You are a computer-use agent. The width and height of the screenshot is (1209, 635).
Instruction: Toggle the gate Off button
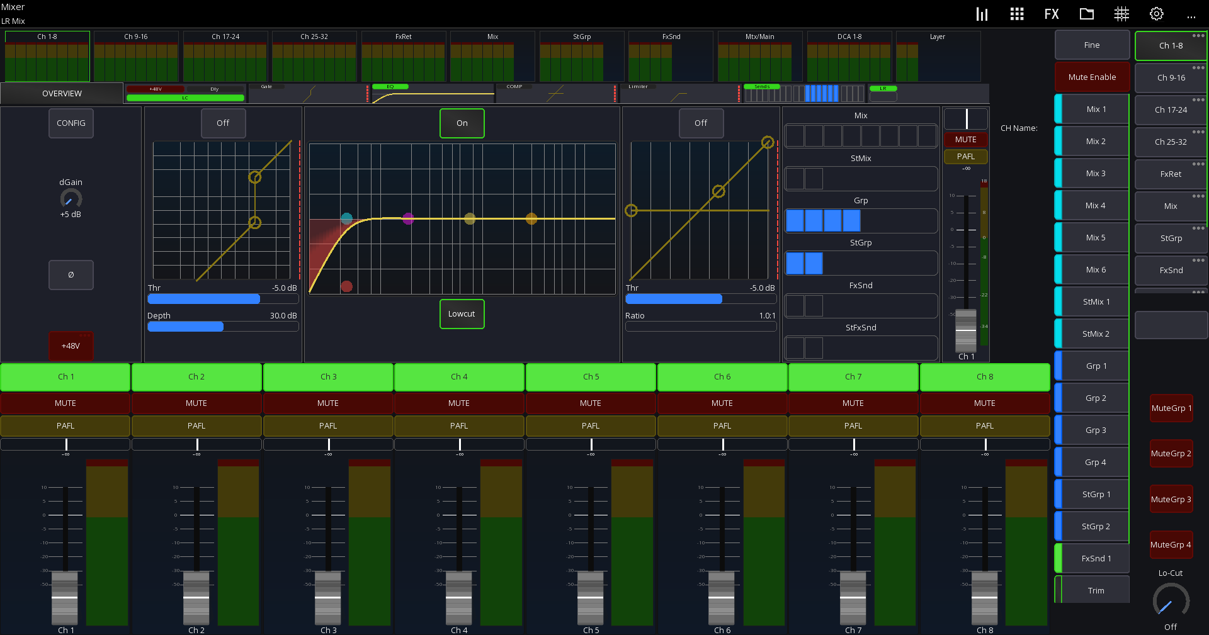(223, 123)
